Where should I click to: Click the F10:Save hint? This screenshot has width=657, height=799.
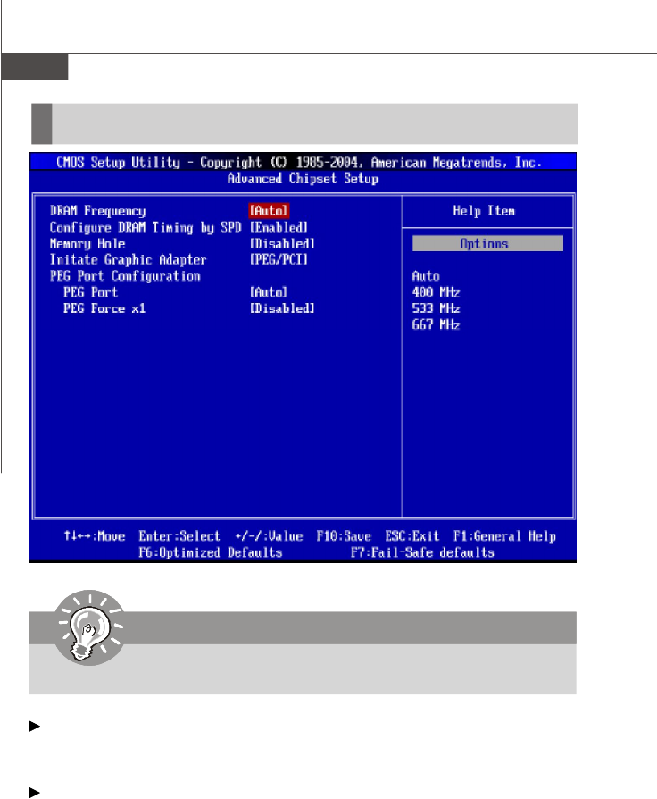(344, 536)
